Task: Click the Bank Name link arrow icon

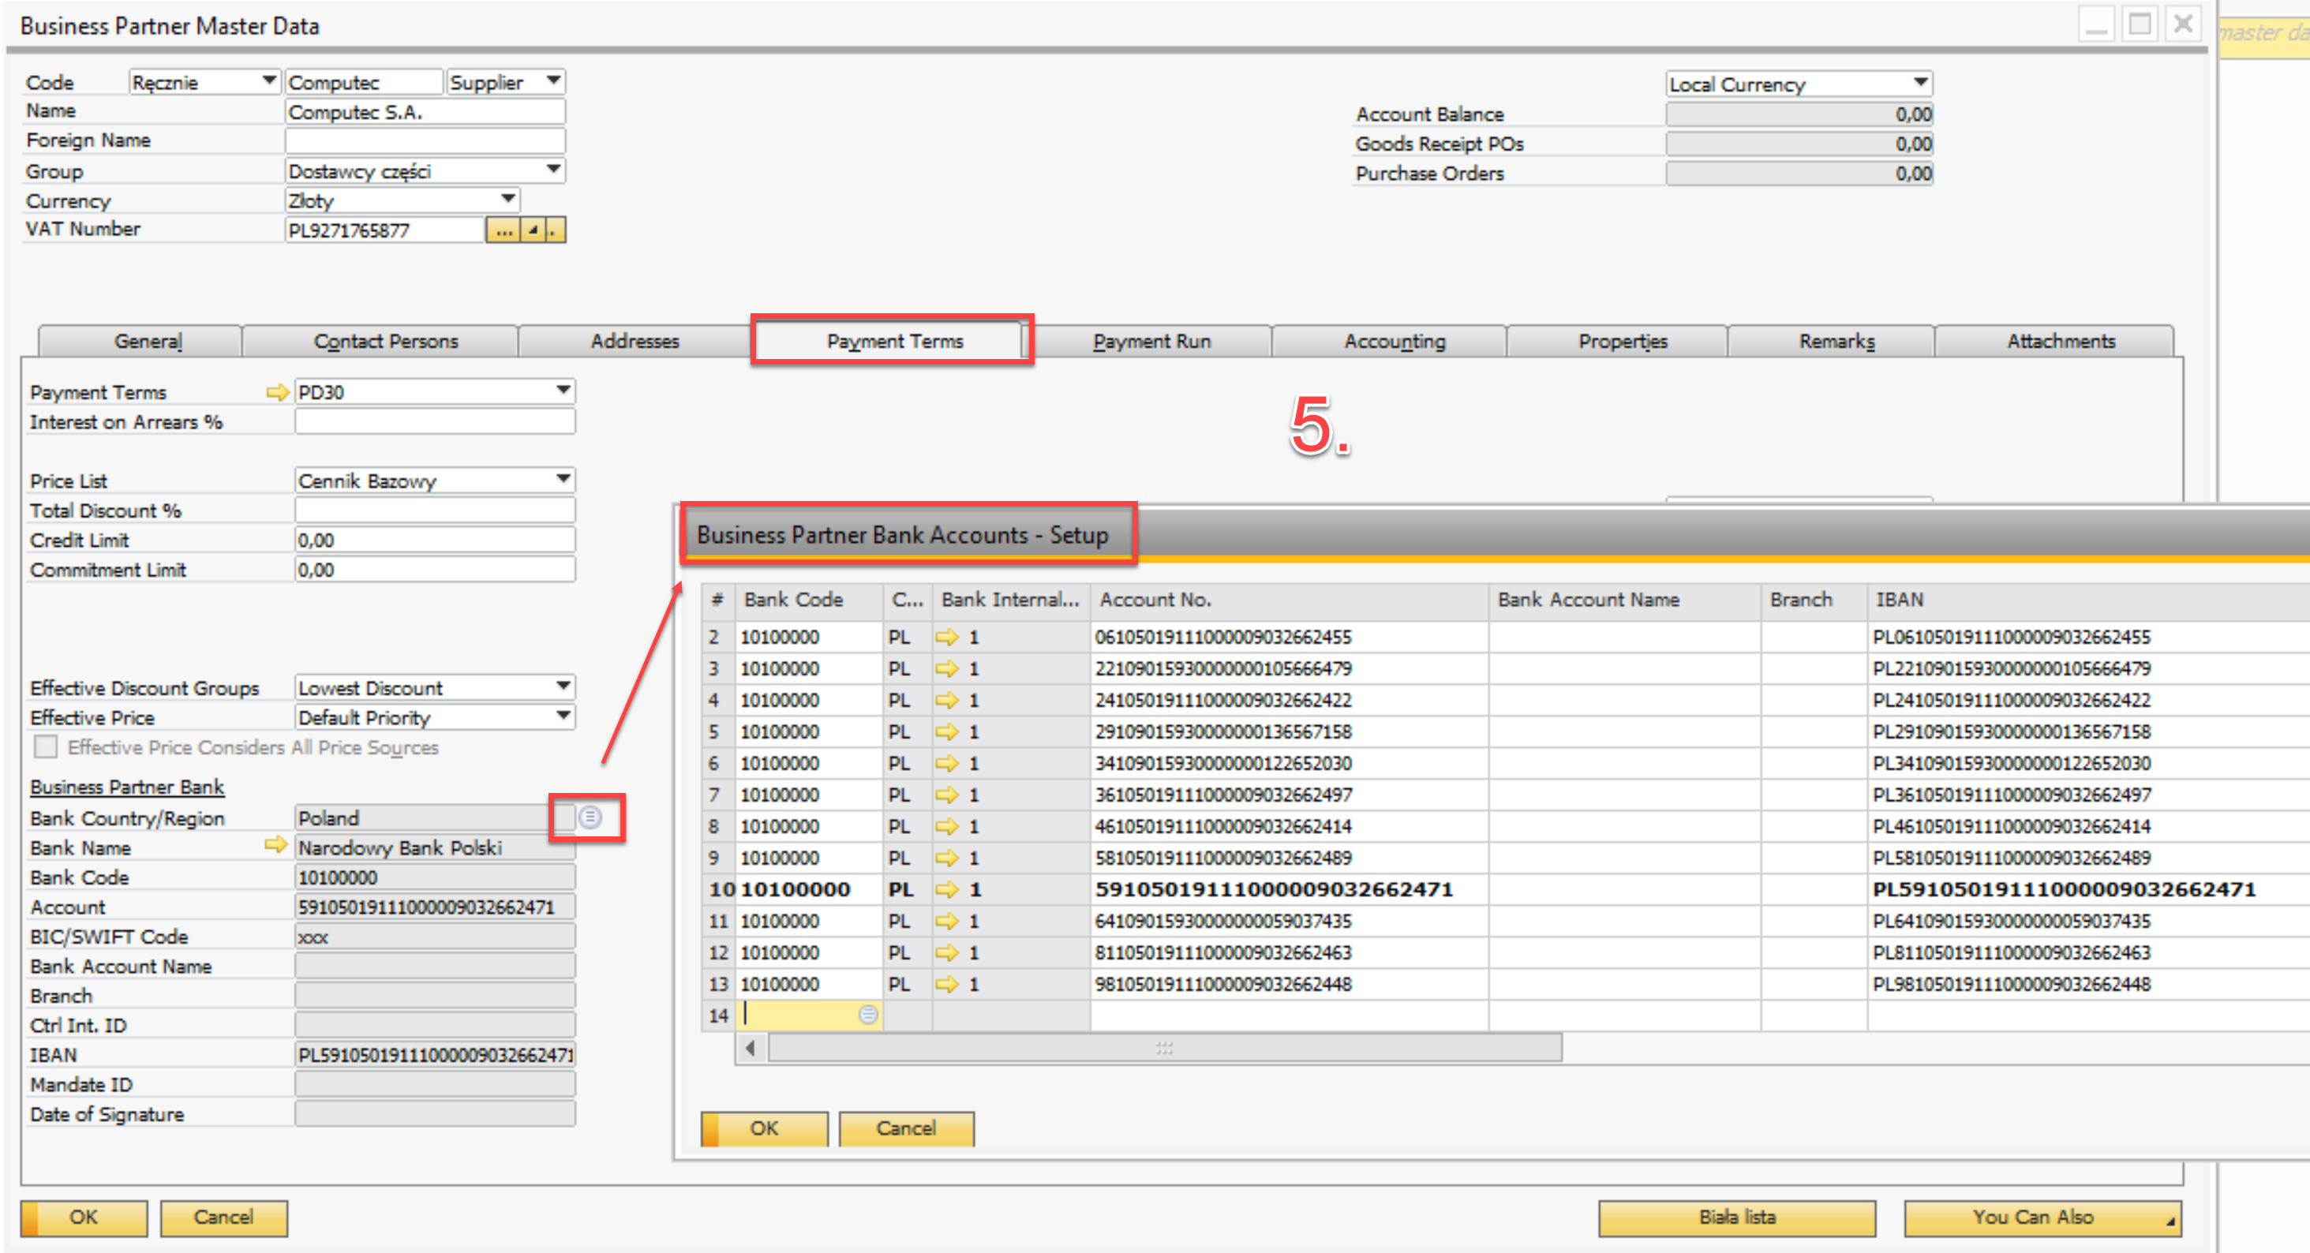Action: point(275,845)
